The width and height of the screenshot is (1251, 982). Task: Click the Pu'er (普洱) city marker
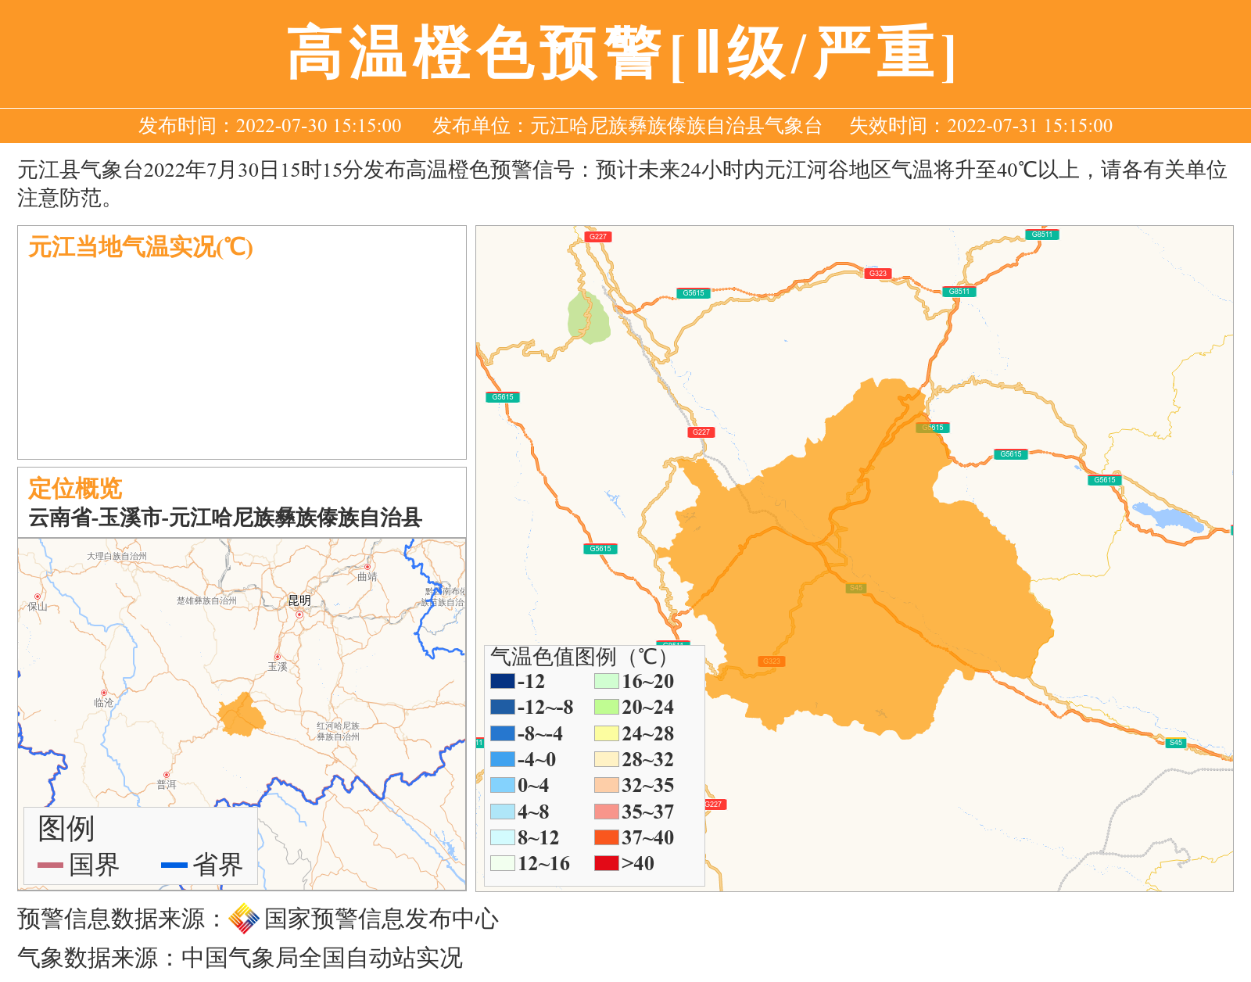(166, 775)
